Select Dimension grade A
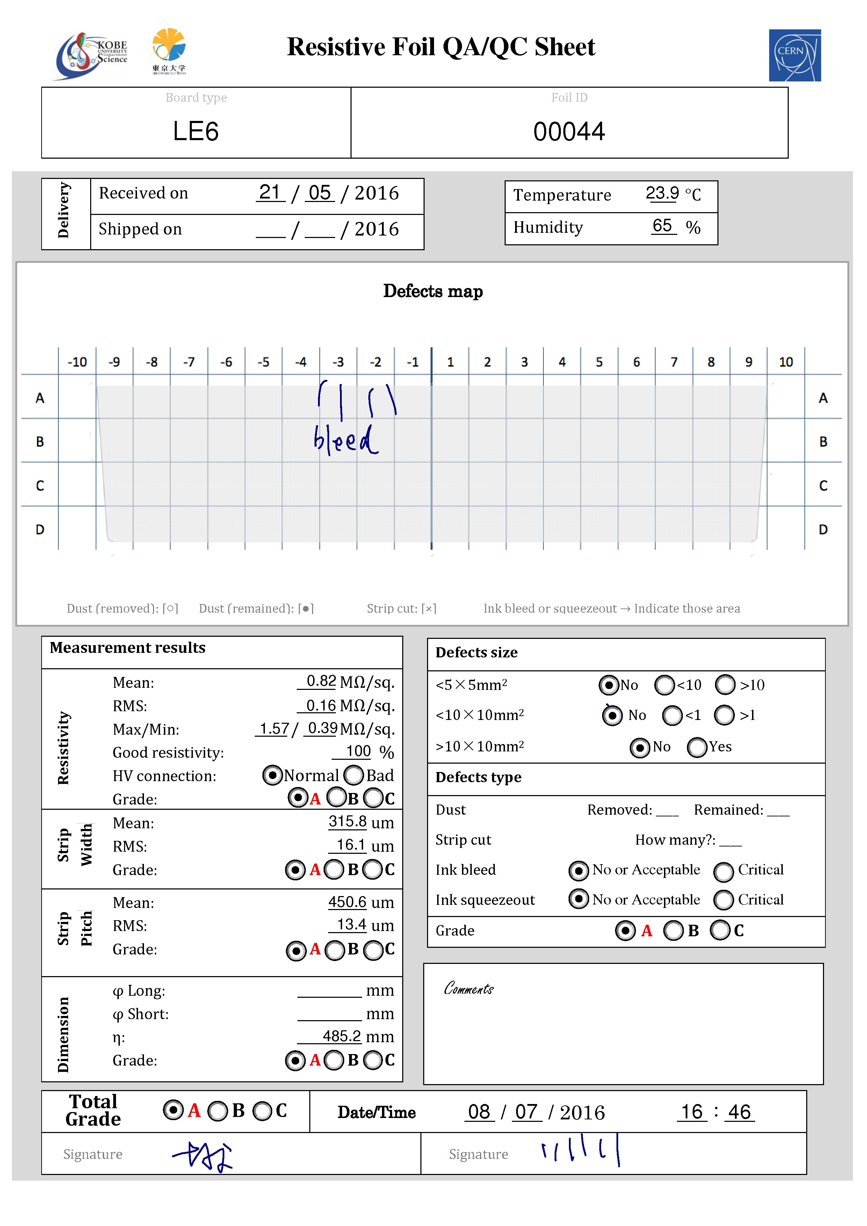This screenshot has height=1226, width=867. [295, 1060]
